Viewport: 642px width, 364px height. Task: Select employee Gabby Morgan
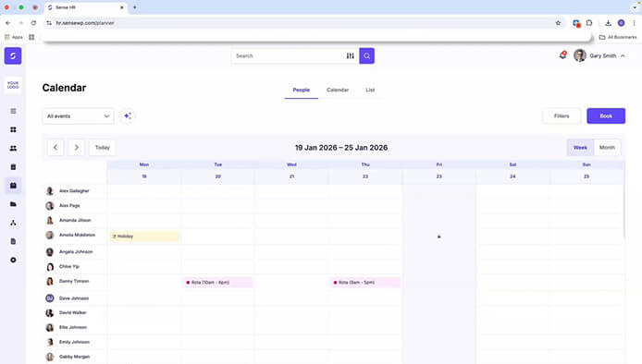[x=74, y=357]
